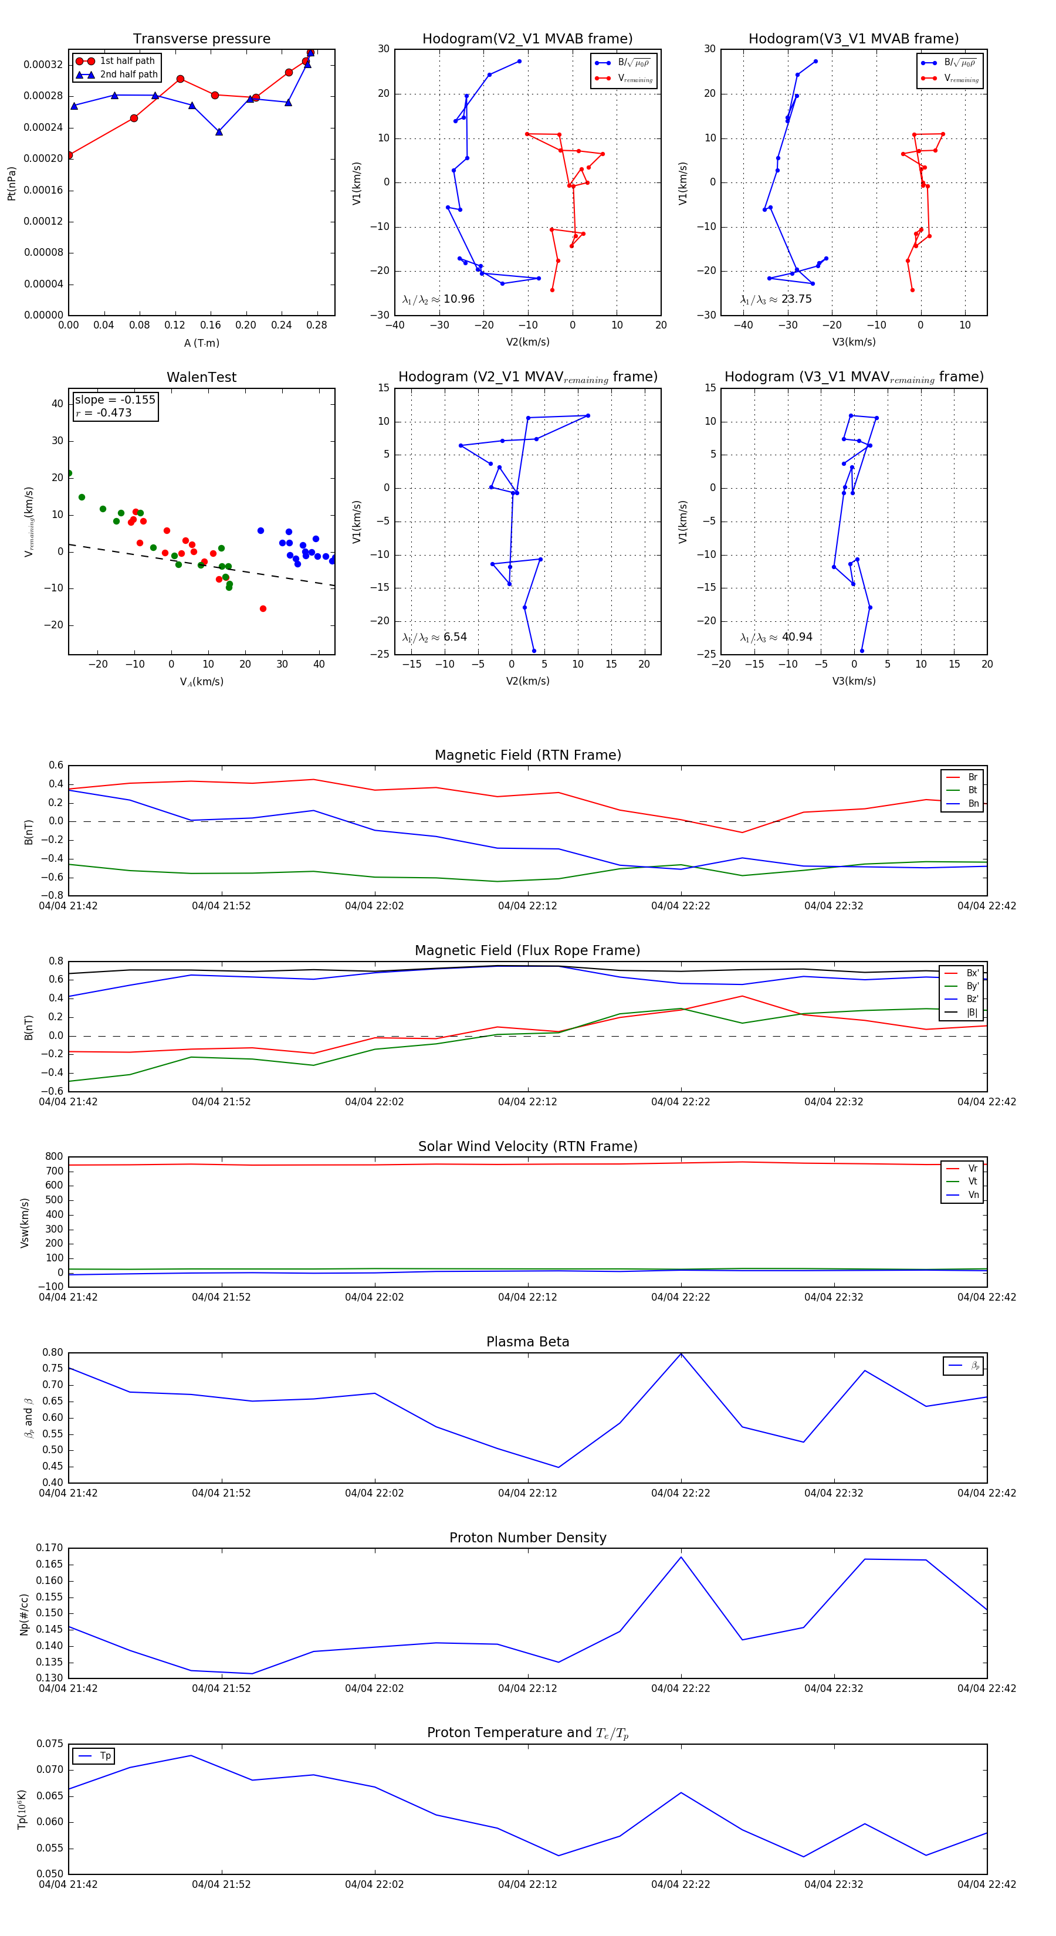Click 'Hodogram(V2_V1 MVAB frame)' title

click(x=527, y=39)
